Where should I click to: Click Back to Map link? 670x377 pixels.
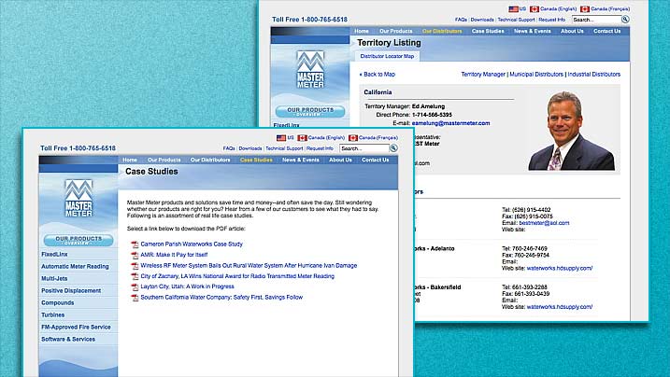[378, 75]
